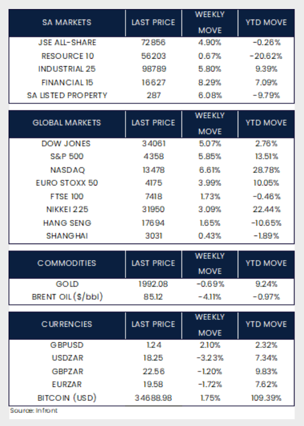The image size is (304, 426).
Task: Click S&P 500 last price 4358
Action: tap(153, 156)
